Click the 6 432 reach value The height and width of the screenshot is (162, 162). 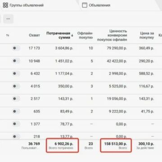[35, 74]
